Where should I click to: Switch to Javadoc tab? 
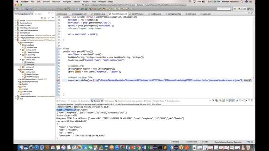coord(72,101)
